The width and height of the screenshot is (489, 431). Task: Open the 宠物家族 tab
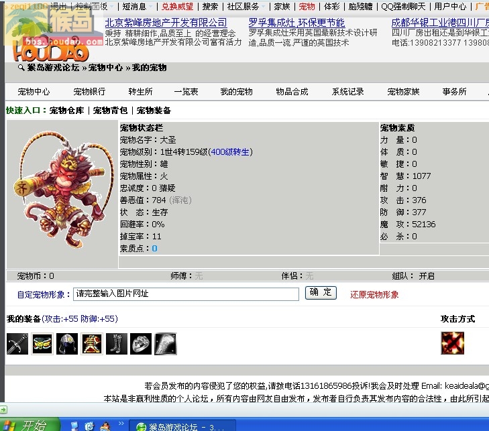tap(403, 92)
